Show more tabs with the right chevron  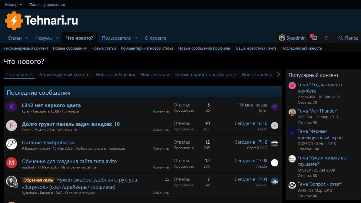point(279,74)
